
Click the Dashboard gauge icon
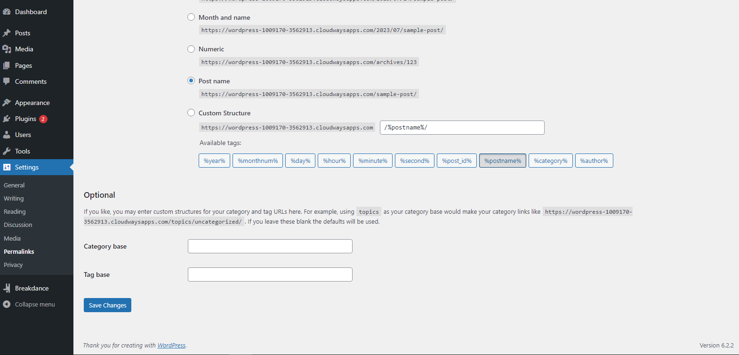(7, 12)
